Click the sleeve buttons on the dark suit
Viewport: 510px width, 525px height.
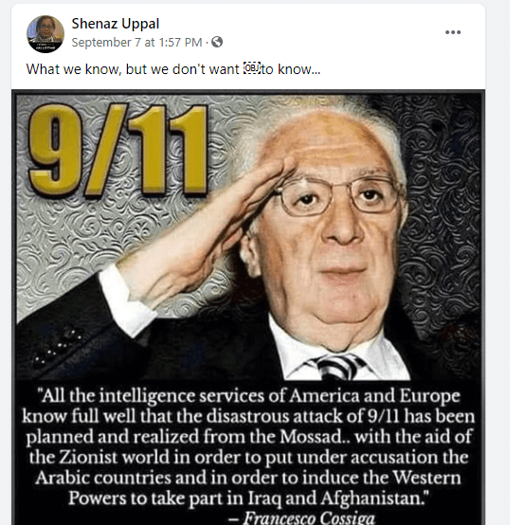tap(58, 347)
